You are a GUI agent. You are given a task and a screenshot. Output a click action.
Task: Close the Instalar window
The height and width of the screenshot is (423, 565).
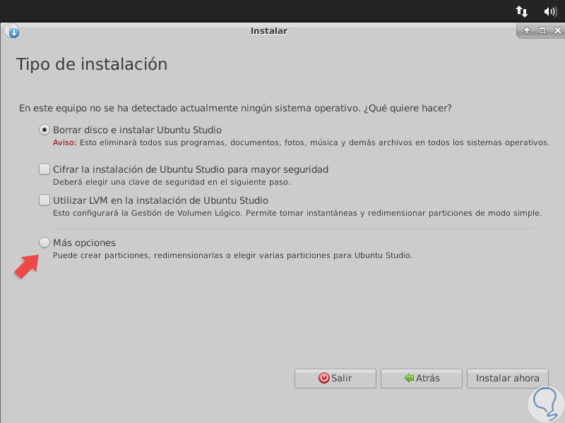click(558, 30)
